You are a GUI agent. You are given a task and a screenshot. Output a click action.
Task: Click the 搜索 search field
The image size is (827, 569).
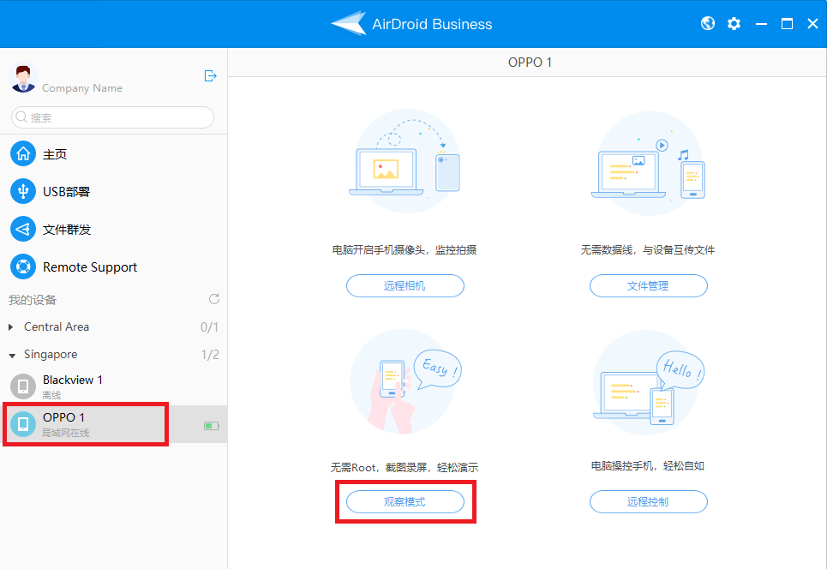[112, 117]
